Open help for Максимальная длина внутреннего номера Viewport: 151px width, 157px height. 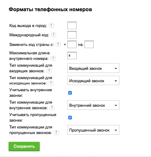pos(53,58)
